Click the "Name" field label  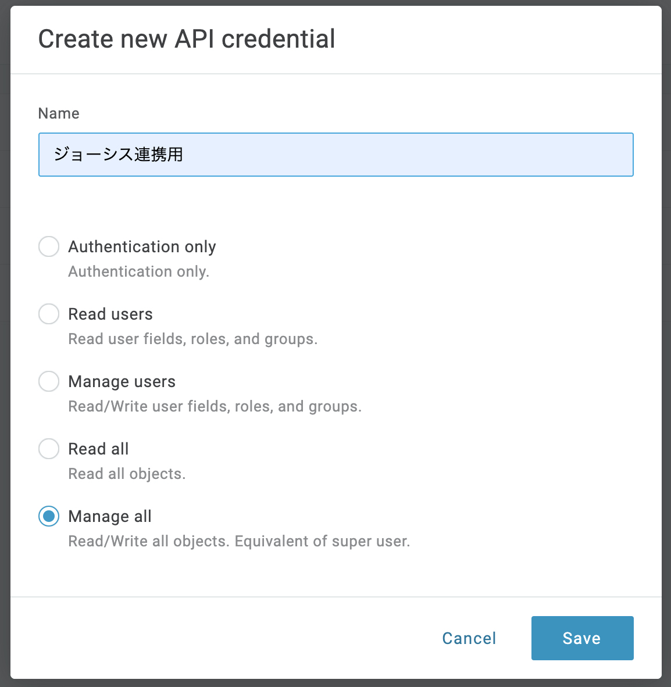tap(59, 113)
